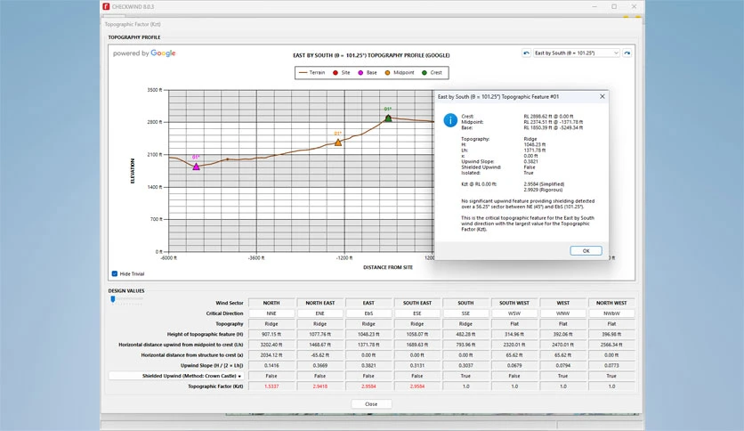
Task: Click the EAST Kzt value 2.9584
Action: (368, 386)
